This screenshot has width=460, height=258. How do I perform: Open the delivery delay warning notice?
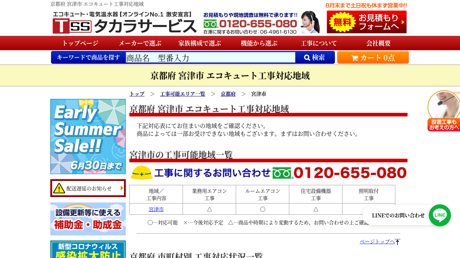coord(88,188)
